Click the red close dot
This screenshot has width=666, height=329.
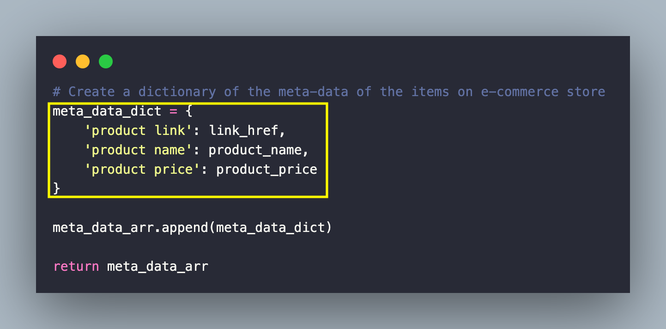point(60,61)
